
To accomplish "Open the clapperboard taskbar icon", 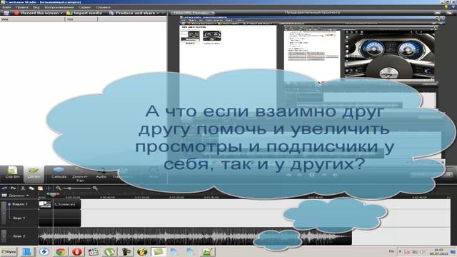I will click(94, 251).
